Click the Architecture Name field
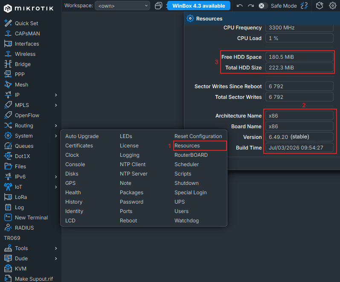Screen dimensions: 340x282 pyautogui.click(x=299, y=116)
